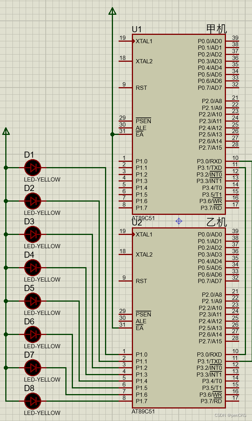This screenshot has height=421, width=252.
Task: Click the EA pin label on U2
Action: [139, 328]
